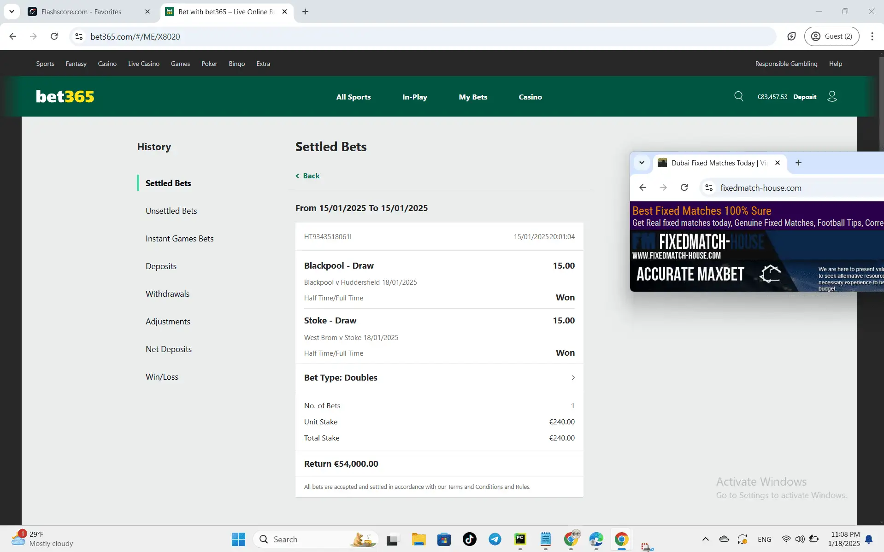884x552 pixels.
Task: Open TikTok from the taskbar
Action: click(x=468, y=539)
